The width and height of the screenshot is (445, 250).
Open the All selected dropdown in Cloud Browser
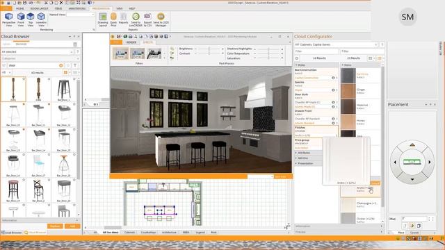(38, 52)
